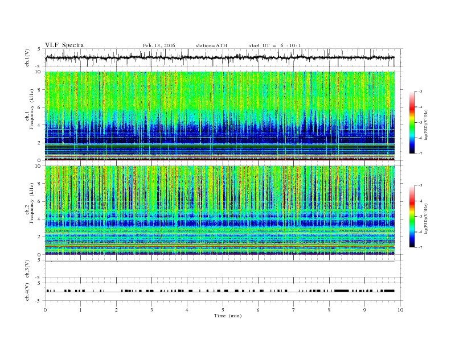Click the "VLF Spectra" plot title
This screenshot has height=348, width=451.
64,45
